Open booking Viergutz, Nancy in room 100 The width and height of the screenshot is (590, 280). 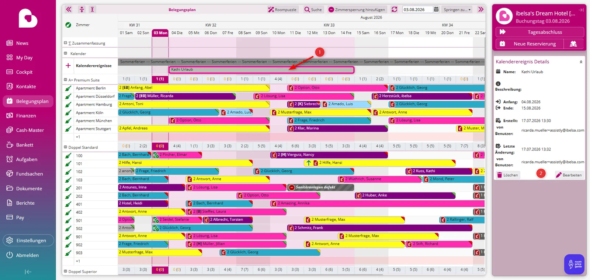[329, 155]
